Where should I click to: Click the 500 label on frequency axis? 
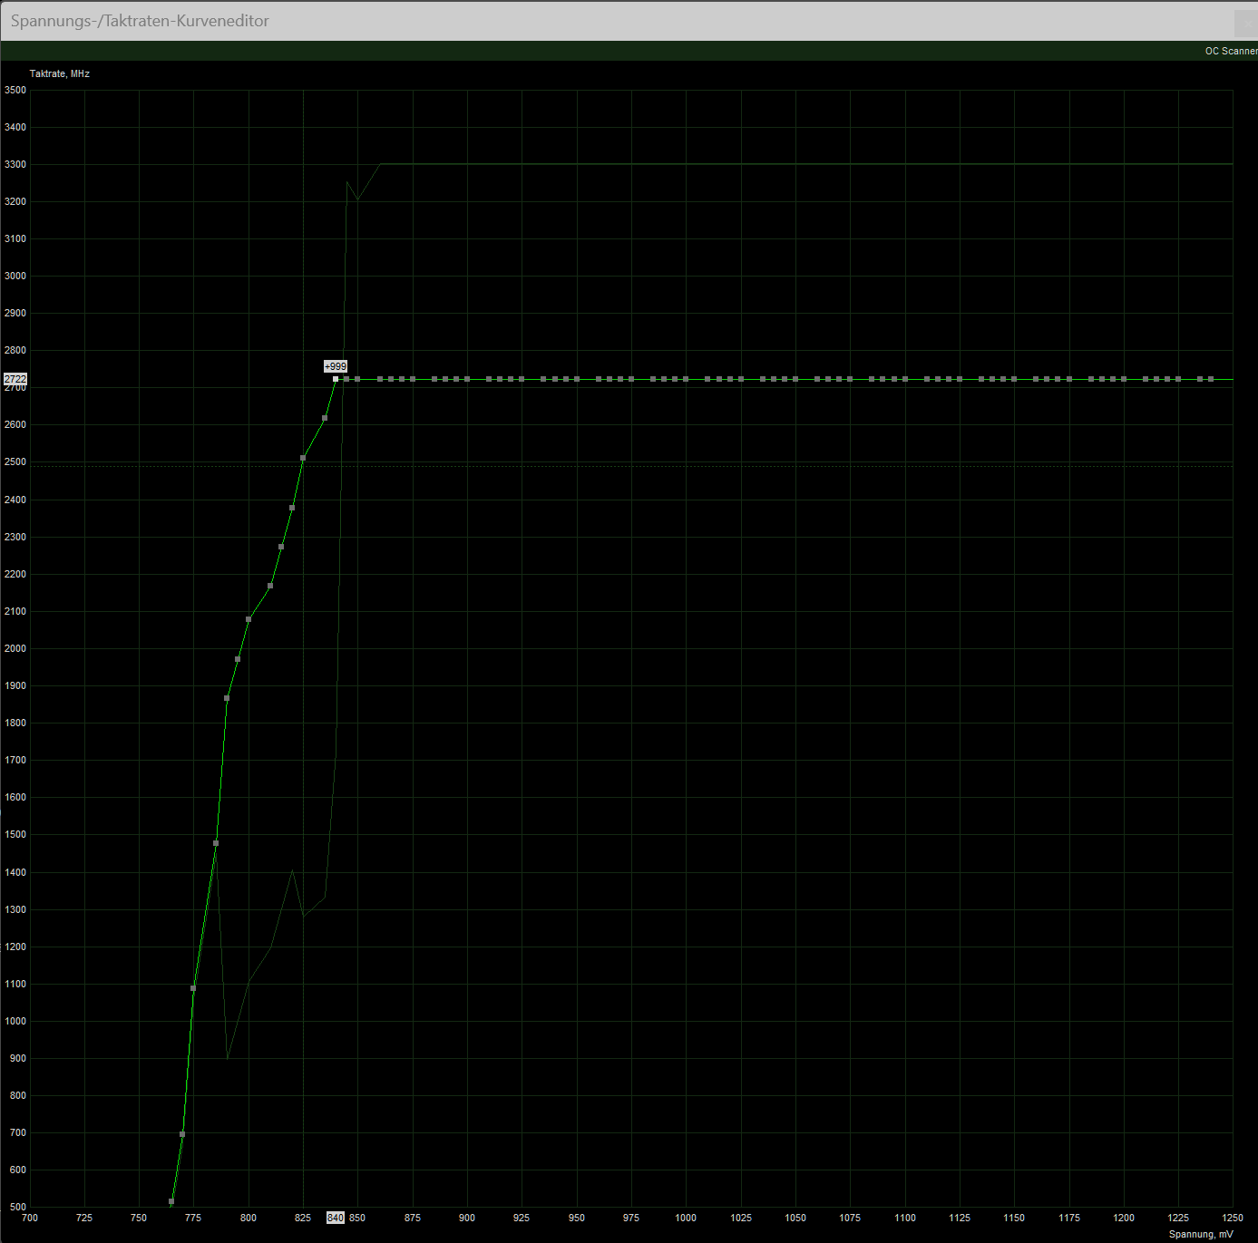point(18,1207)
